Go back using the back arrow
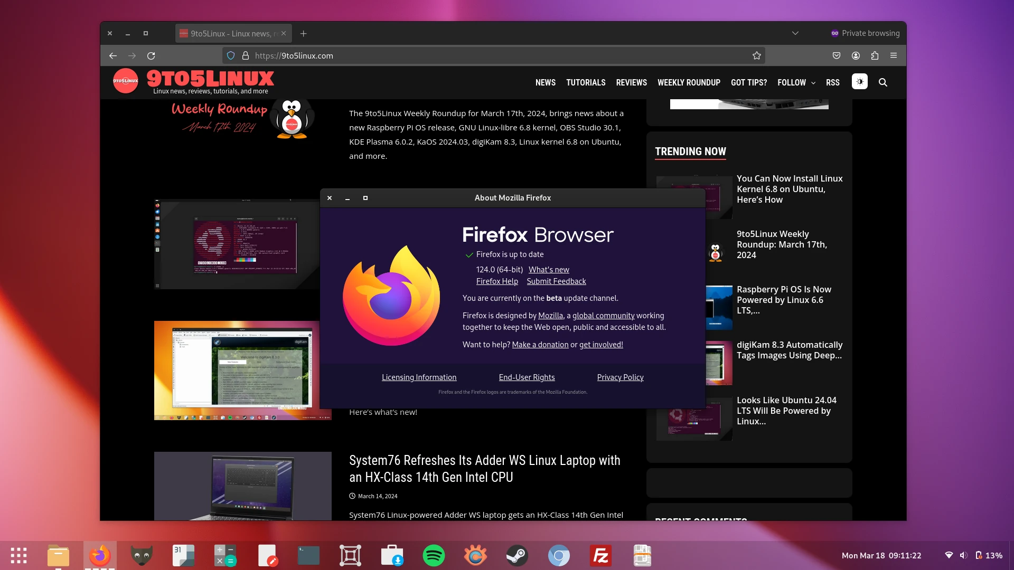This screenshot has height=570, width=1014. point(112,55)
